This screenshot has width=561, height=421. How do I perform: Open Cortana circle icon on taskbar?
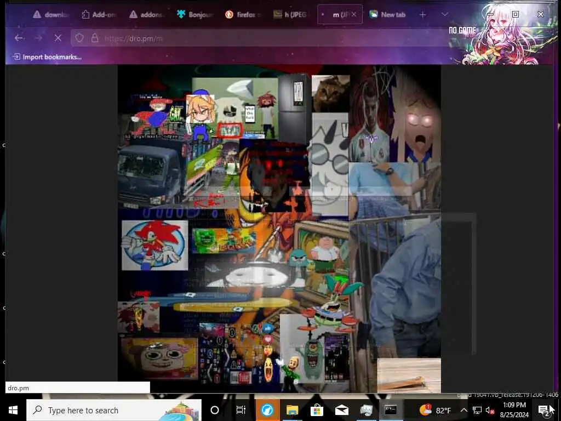click(215, 410)
